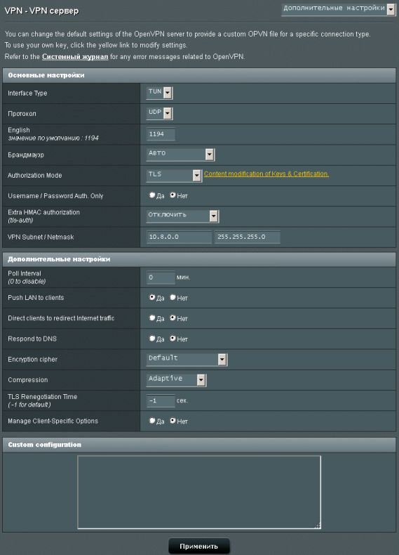
Task: Click the port field showing 1194
Action: [x=161, y=134]
